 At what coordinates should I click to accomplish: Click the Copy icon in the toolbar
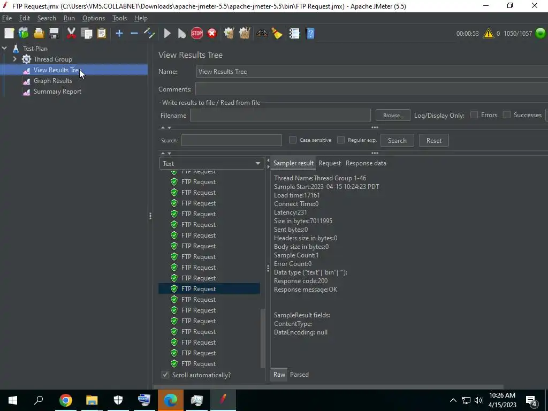pos(86,34)
